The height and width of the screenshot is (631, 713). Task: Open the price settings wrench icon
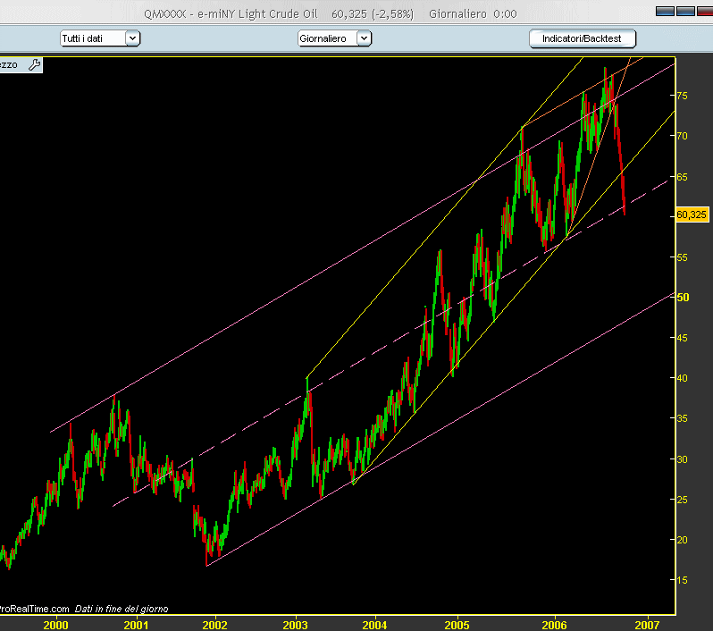coord(34,65)
